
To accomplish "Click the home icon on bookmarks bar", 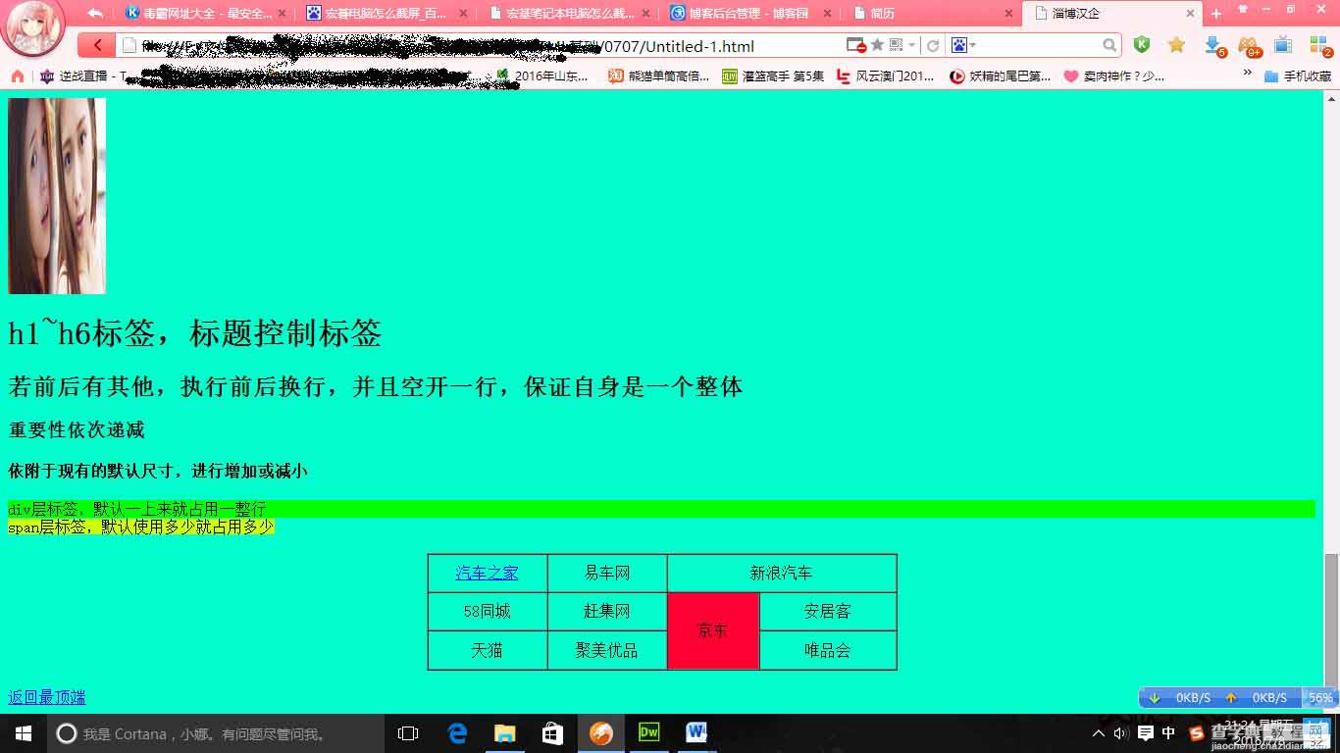I will [17, 75].
